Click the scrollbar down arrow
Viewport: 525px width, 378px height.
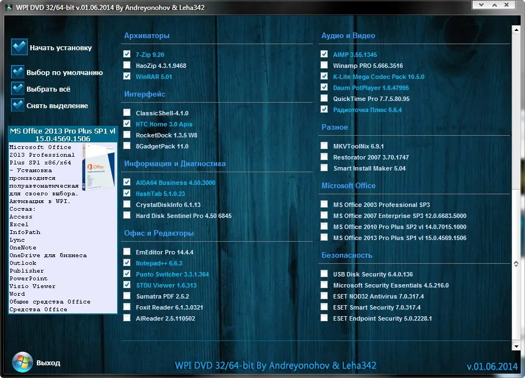coord(516,347)
